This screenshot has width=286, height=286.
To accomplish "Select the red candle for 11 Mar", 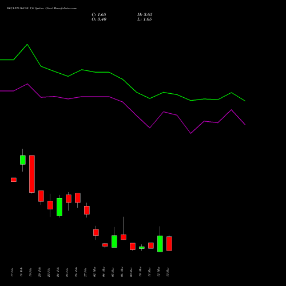I will click(x=151, y=245).
